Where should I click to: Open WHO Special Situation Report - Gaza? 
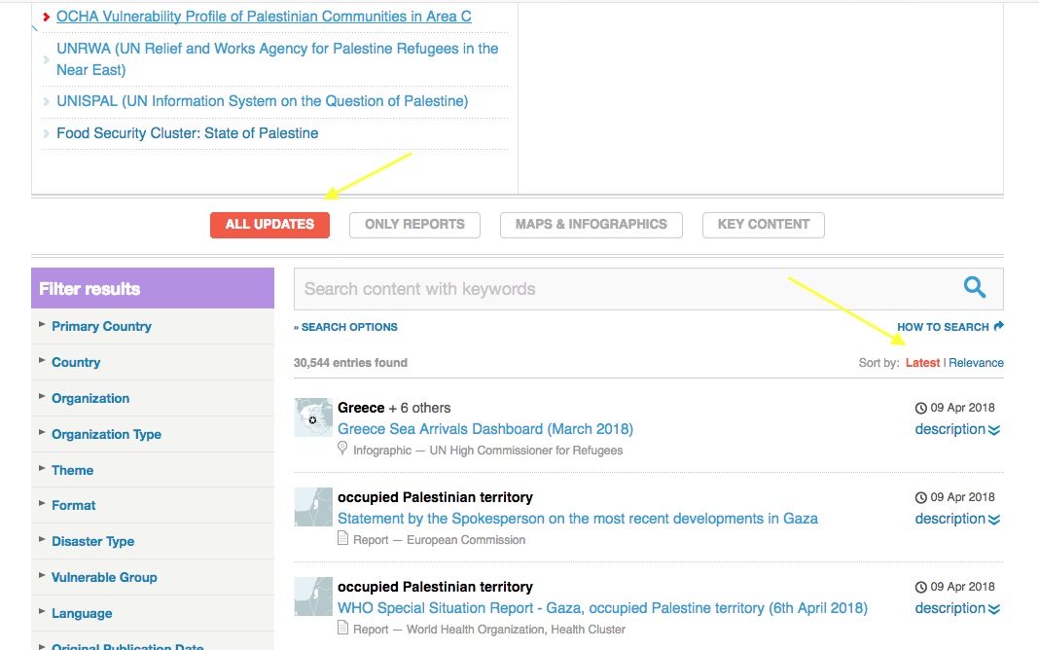(x=602, y=608)
